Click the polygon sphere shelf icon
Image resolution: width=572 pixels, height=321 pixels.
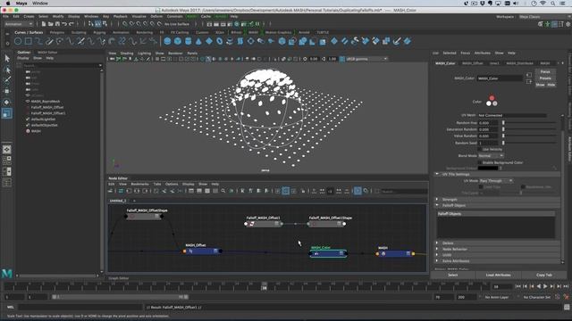[167, 41]
